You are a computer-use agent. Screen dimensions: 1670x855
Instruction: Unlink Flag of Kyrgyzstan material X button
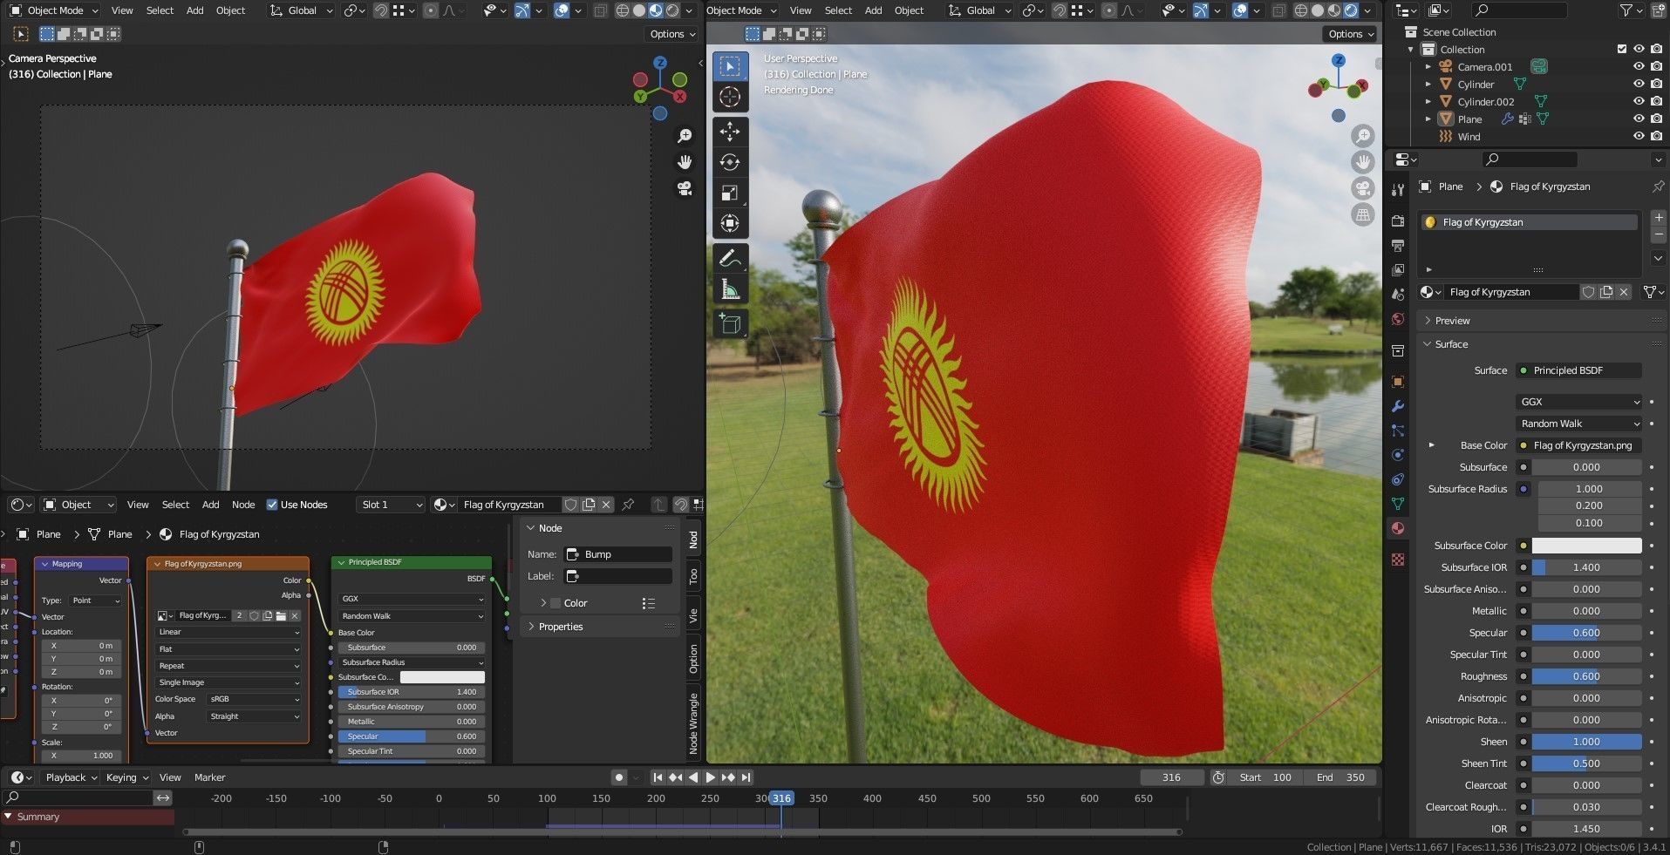1624,292
